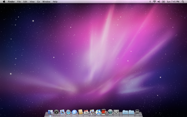Open the Documents folder stack

coord(131,112)
